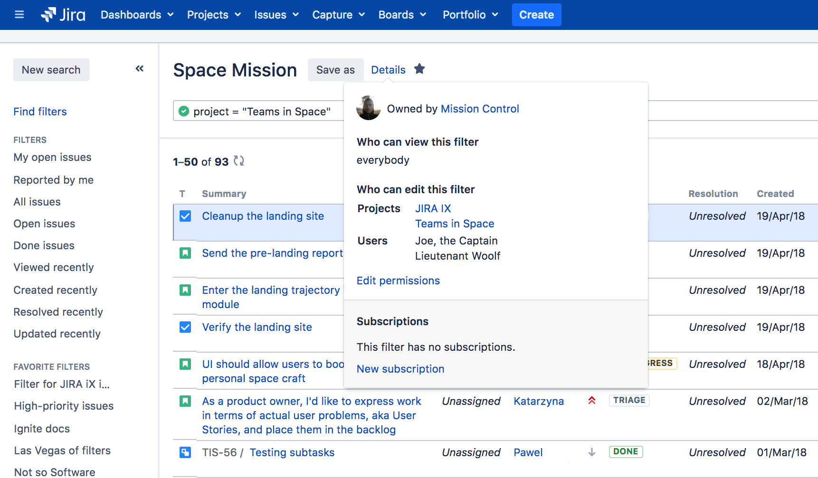Click the highest priority red arrows icon
This screenshot has width=818, height=478.
click(x=591, y=401)
